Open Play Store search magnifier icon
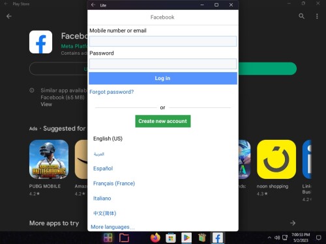Screen dimensions: 326x244 [x=301, y=16]
